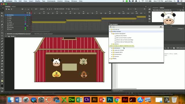Open Photoshop from the dock
Screen dimensions: 185x104
click(110, 100)
